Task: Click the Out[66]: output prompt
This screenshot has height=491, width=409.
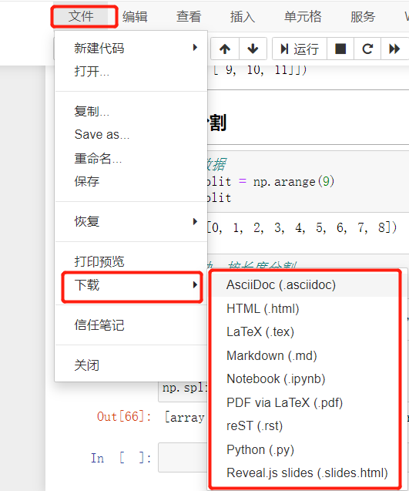Action: click(x=124, y=417)
